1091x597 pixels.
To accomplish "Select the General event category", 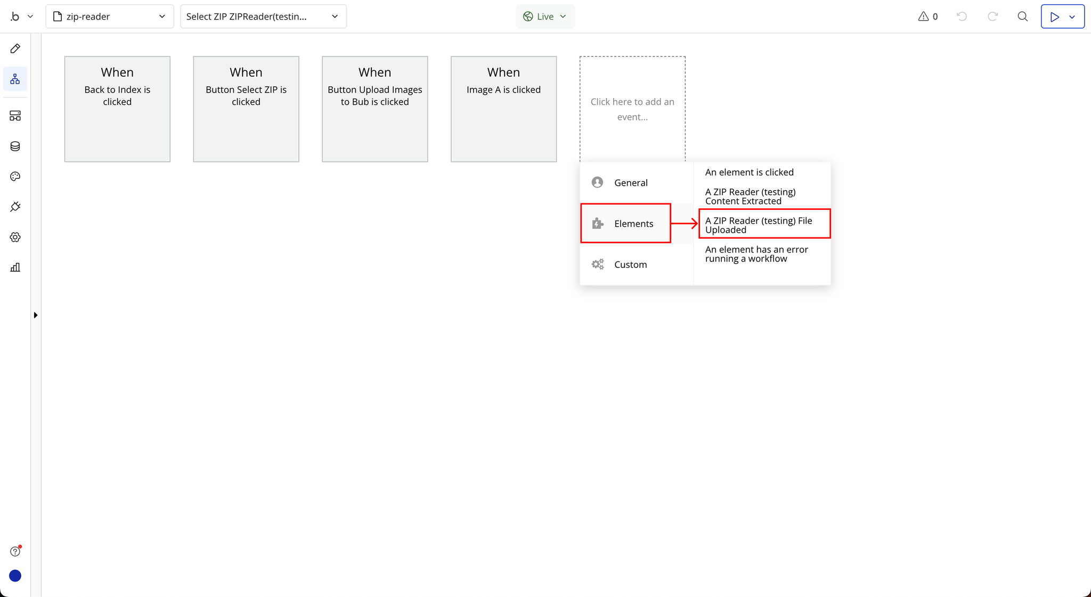I will click(x=631, y=183).
